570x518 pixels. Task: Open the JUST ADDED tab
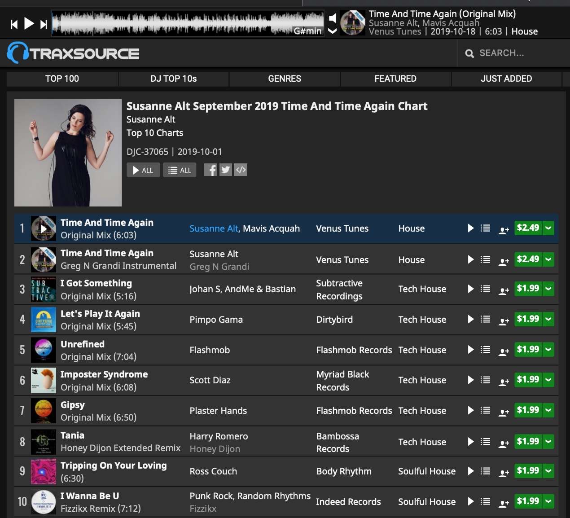(506, 79)
